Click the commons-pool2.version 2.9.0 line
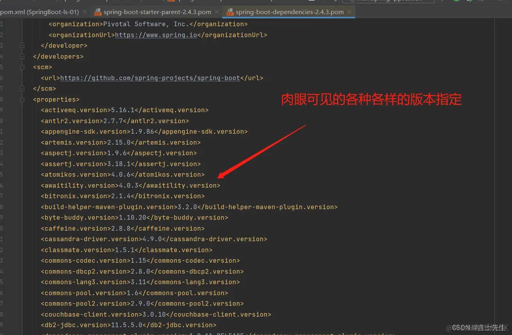Viewport: 512px width, 335px height. tap(142, 303)
